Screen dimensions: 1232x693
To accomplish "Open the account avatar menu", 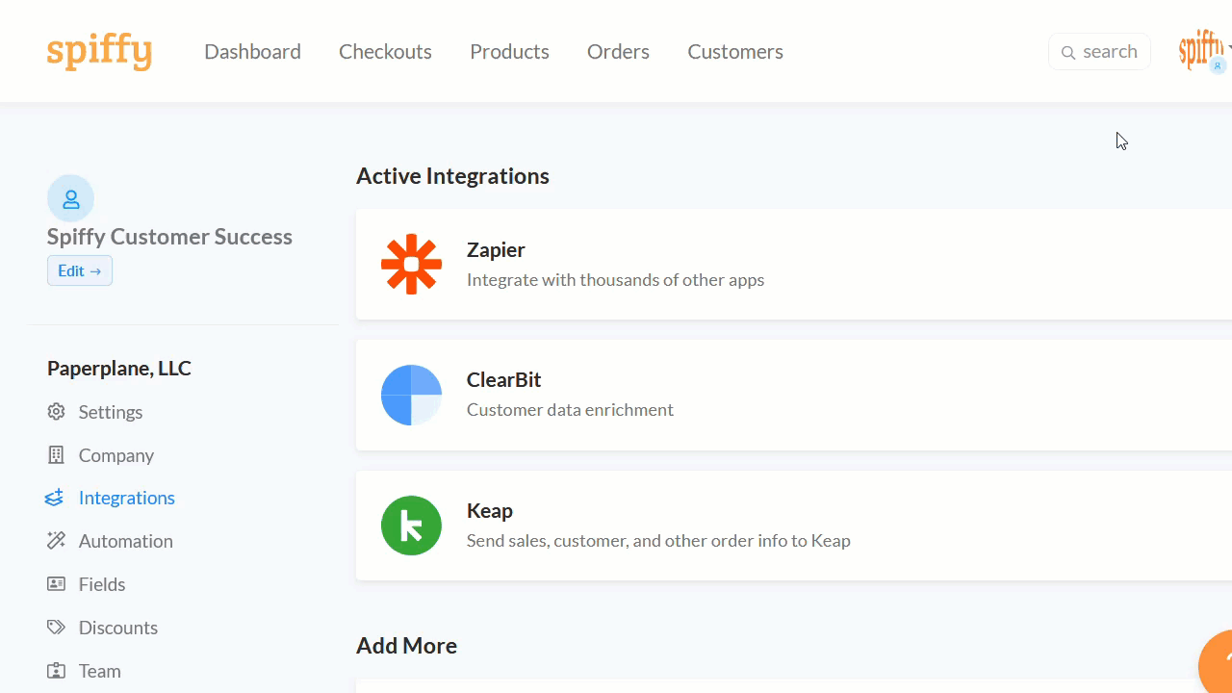I will tap(1205, 51).
